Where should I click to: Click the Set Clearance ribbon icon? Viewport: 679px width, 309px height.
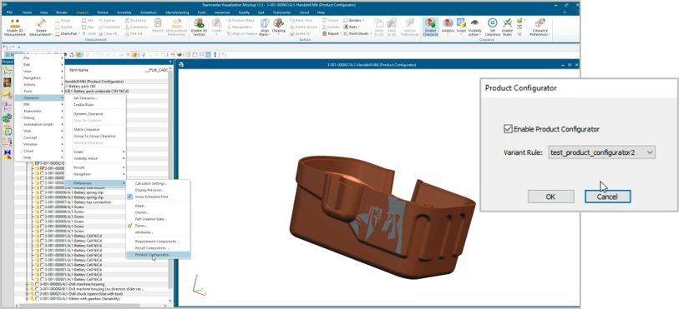coord(493,27)
